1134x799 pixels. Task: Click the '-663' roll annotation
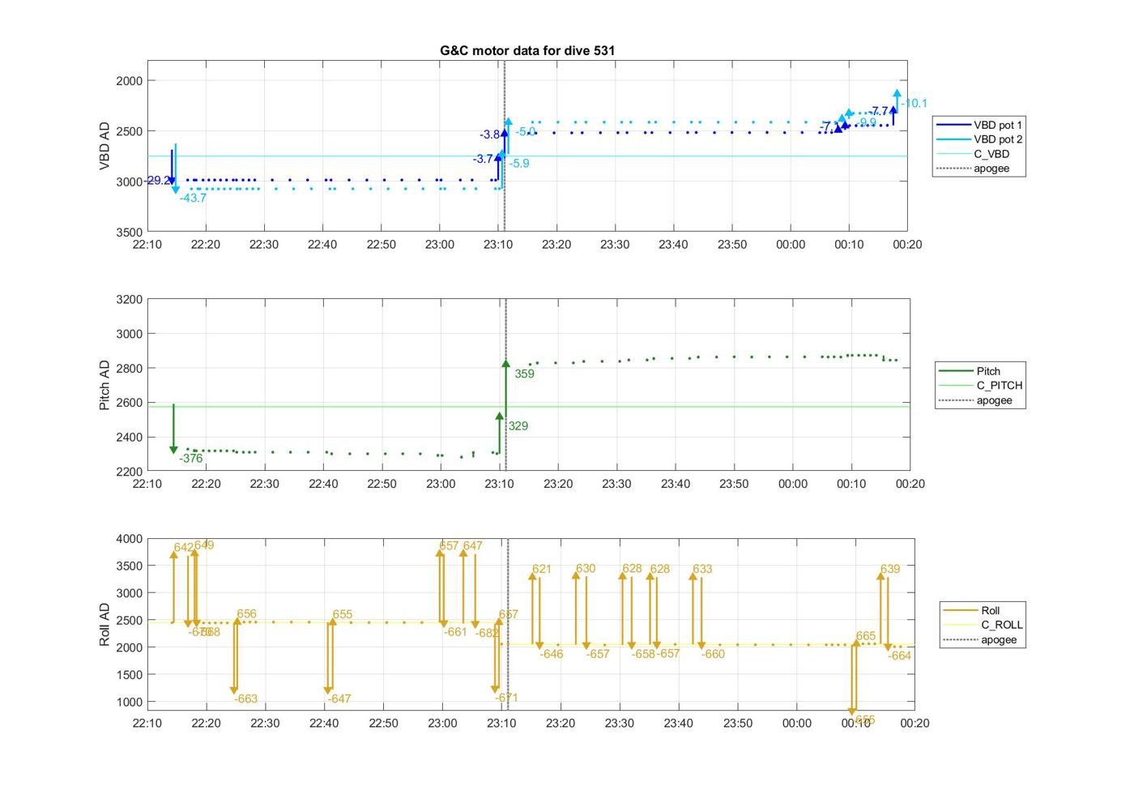[x=245, y=699]
